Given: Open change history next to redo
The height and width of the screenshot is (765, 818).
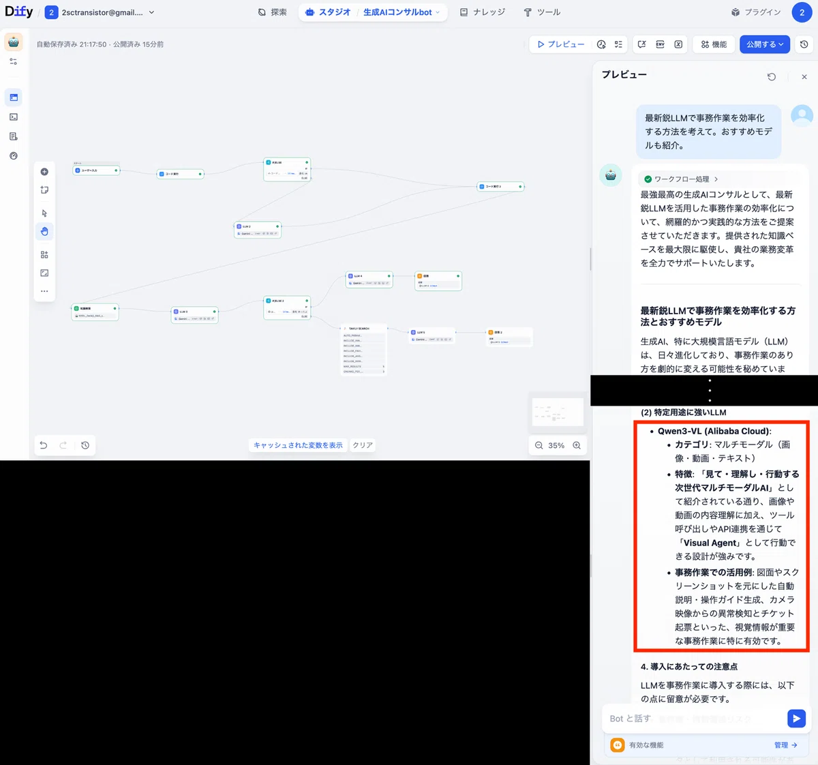Looking at the screenshot, I should (x=85, y=445).
